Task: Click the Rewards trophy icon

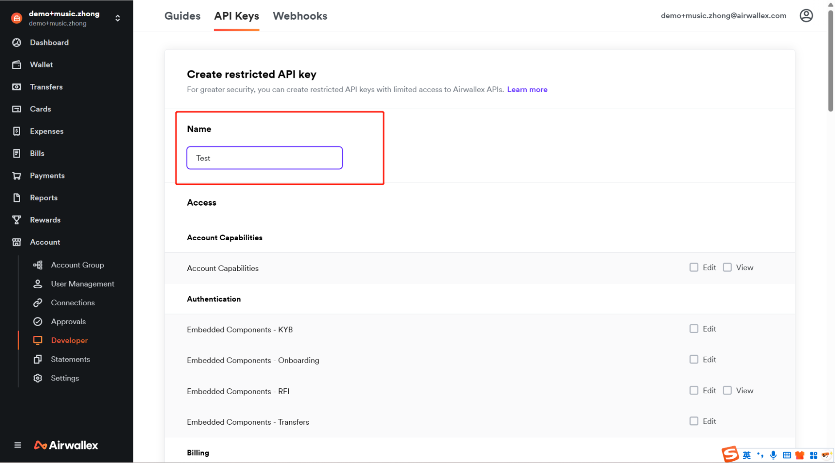Action: (17, 220)
